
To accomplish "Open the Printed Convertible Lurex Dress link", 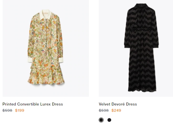I will (33, 104).
